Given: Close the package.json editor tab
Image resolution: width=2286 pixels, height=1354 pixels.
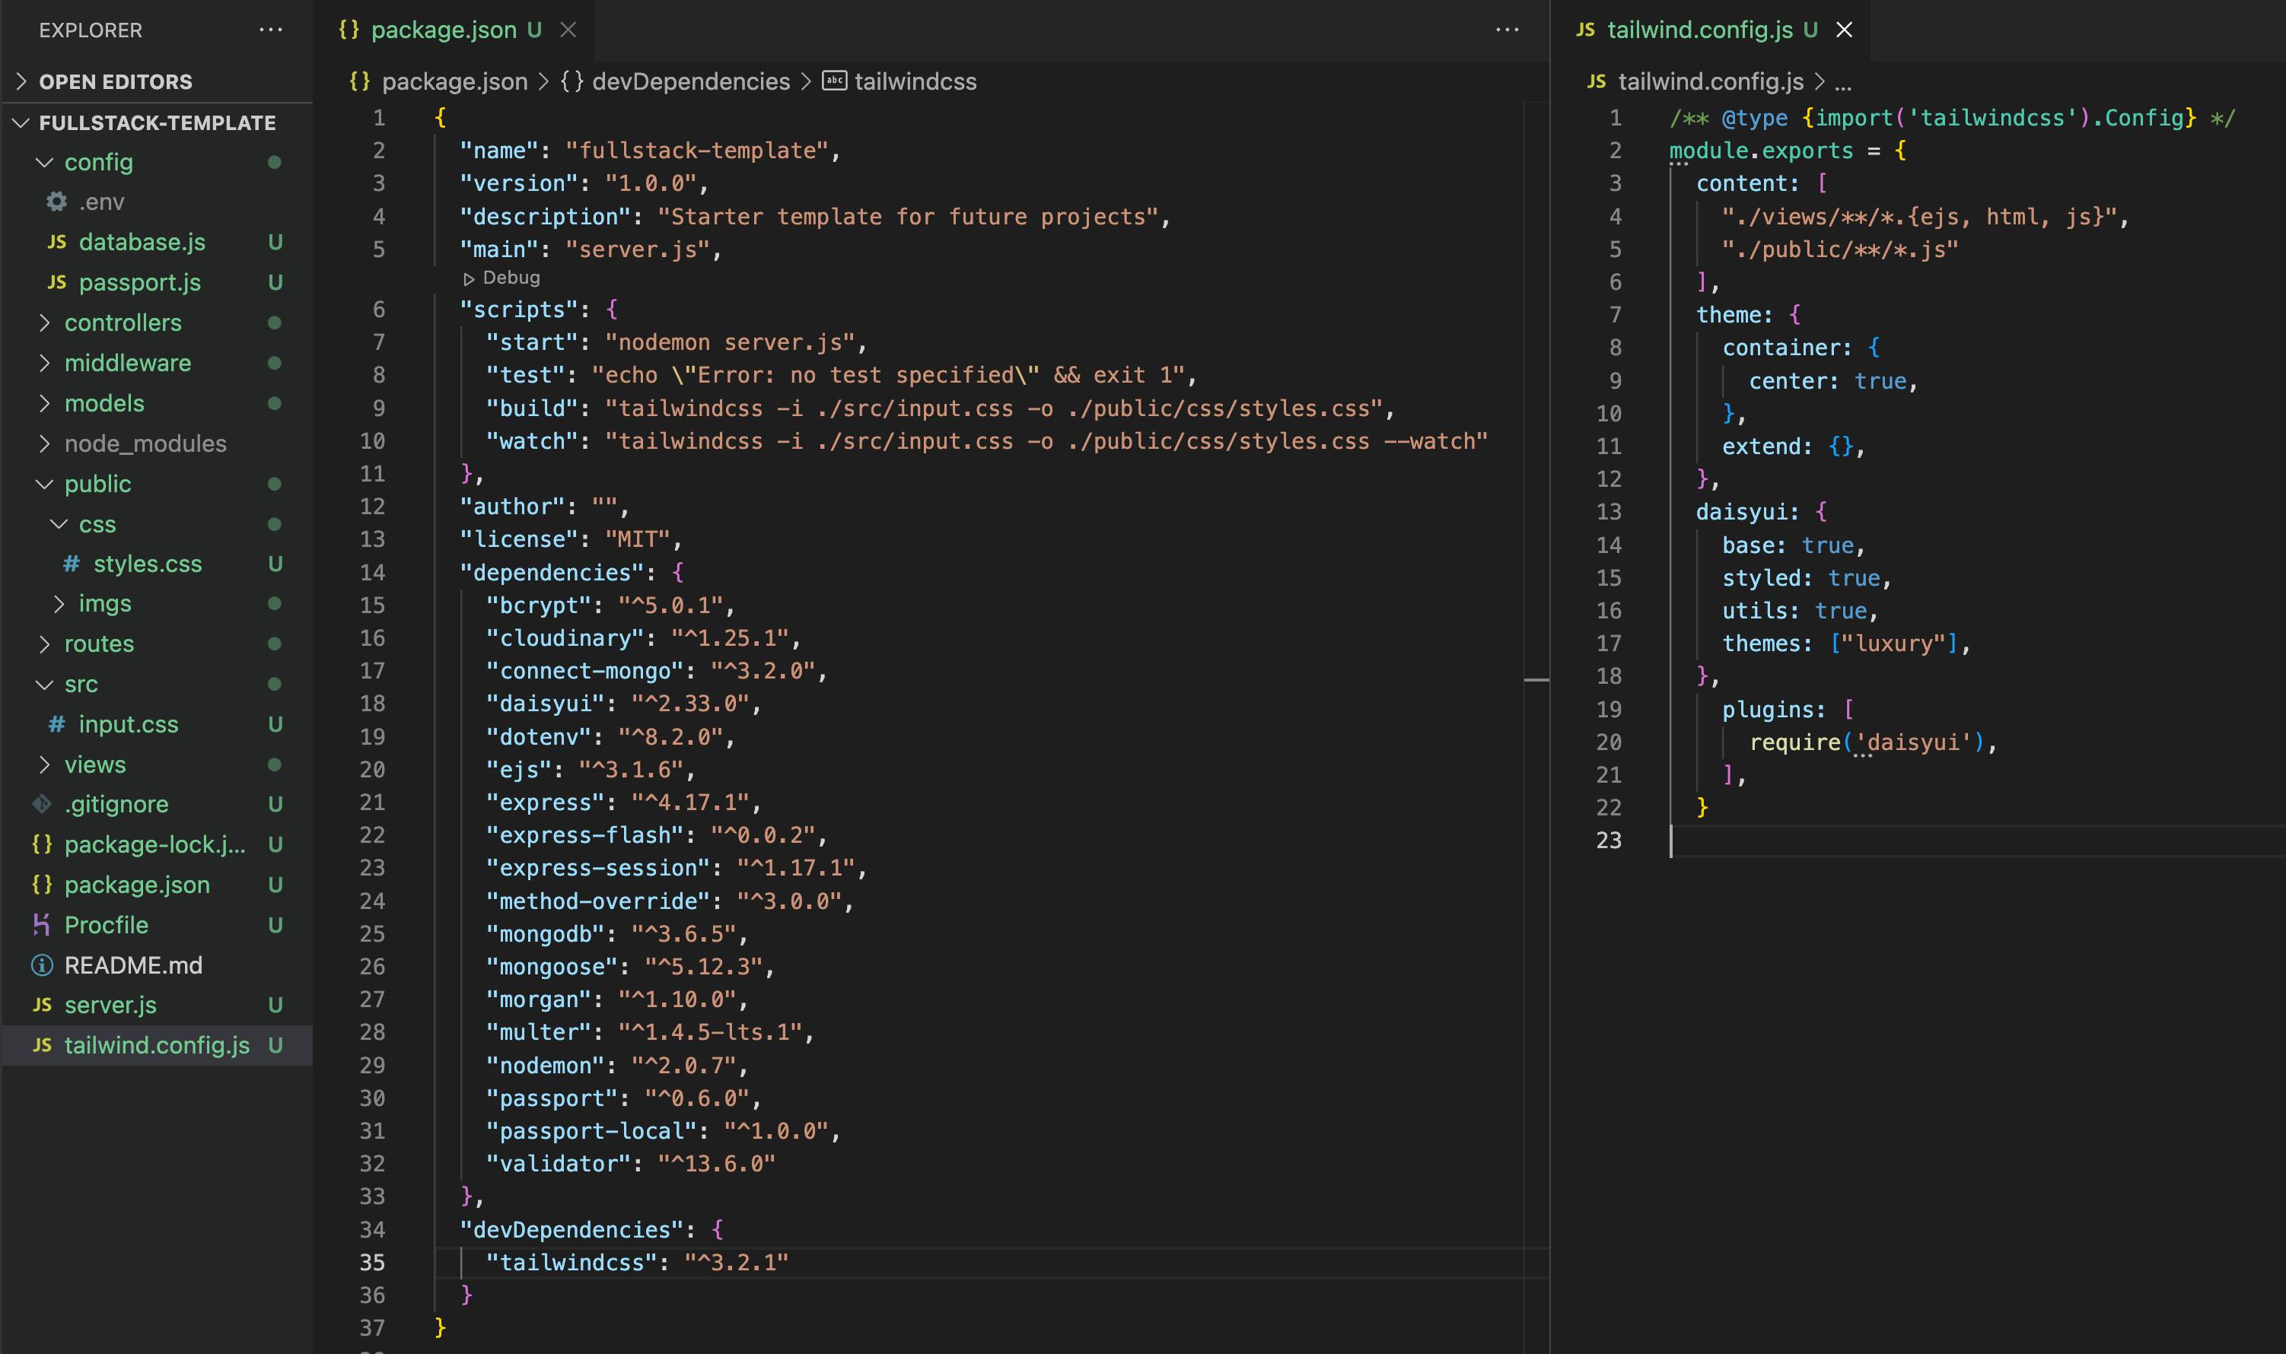Looking at the screenshot, I should pyautogui.click(x=568, y=30).
